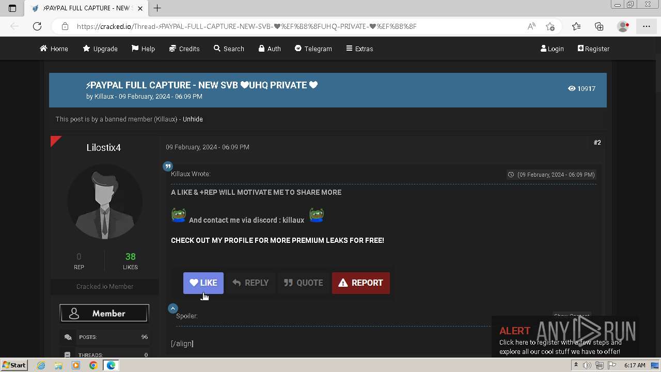This screenshot has height=372, width=661.
Task: Click the Login link
Action: pos(552,49)
